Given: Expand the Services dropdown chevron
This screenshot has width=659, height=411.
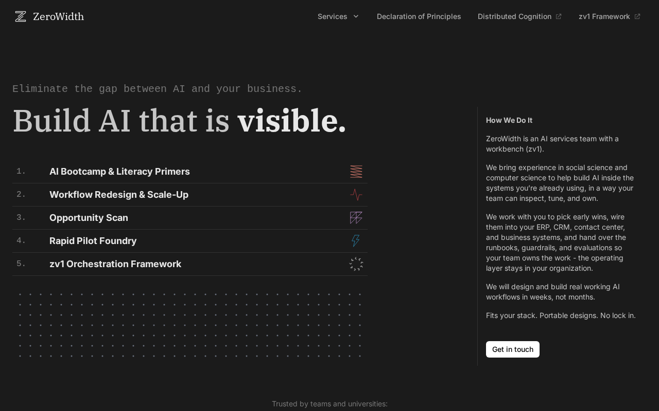Looking at the screenshot, I should (356, 16).
